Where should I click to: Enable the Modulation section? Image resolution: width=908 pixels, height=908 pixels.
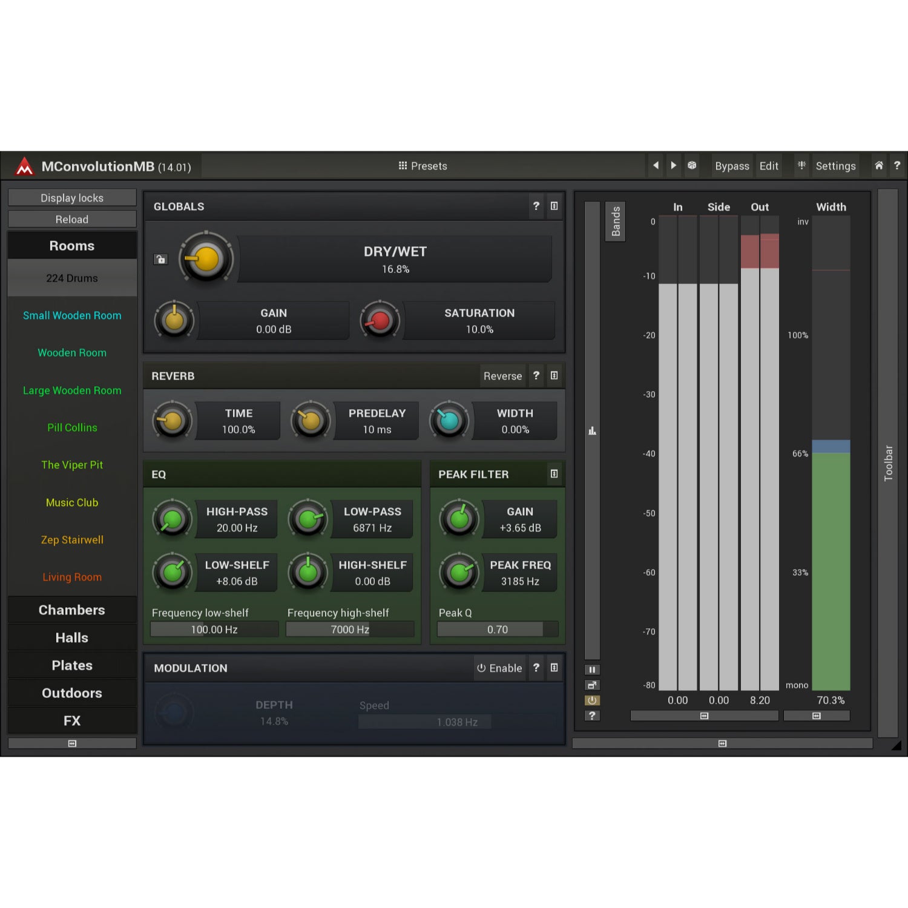499,668
